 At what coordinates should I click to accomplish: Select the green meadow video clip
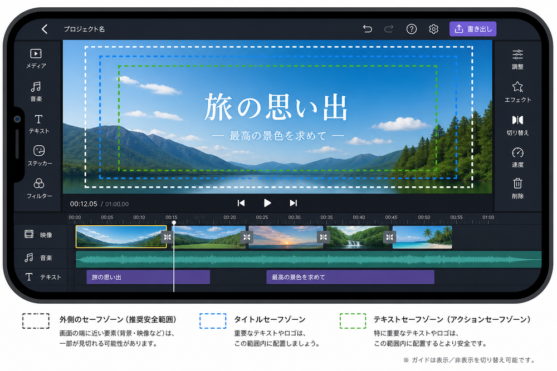(x=209, y=237)
